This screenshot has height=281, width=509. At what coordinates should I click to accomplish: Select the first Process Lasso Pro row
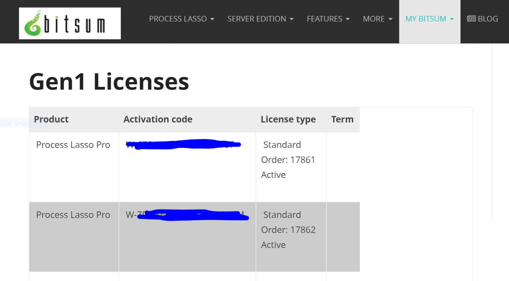[x=73, y=145]
